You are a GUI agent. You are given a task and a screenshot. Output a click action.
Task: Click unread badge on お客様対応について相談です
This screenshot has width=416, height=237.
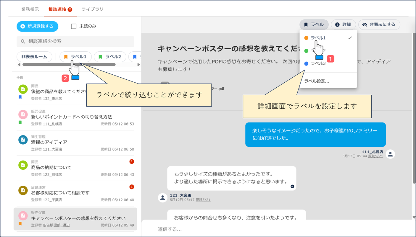(132, 187)
